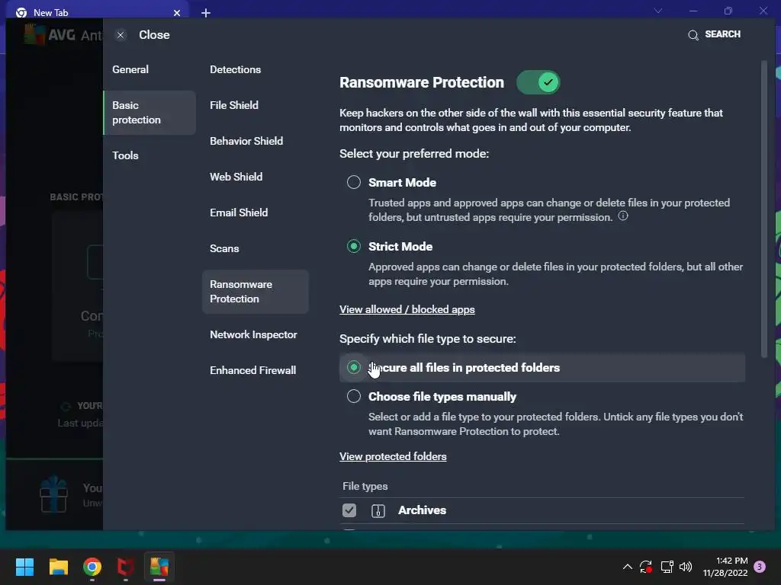The height and width of the screenshot is (585, 781).
Task: Open the Search magnifier icon
Action: [693, 35]
